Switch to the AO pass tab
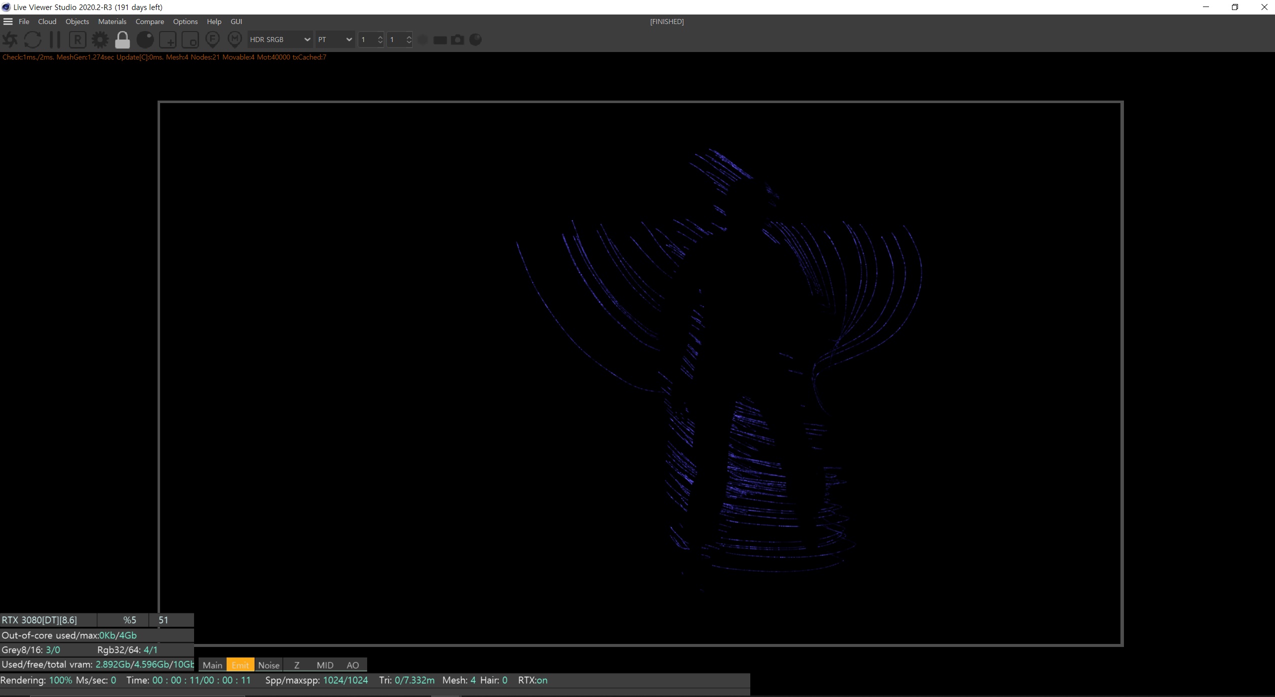The width and height of the screenshot is (1275, 697). [353, 665]
